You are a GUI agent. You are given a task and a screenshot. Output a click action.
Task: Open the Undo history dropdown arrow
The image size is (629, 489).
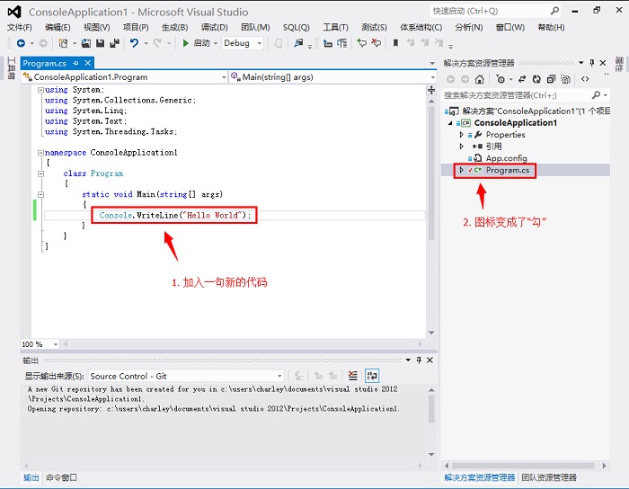(x=146, y=43)
